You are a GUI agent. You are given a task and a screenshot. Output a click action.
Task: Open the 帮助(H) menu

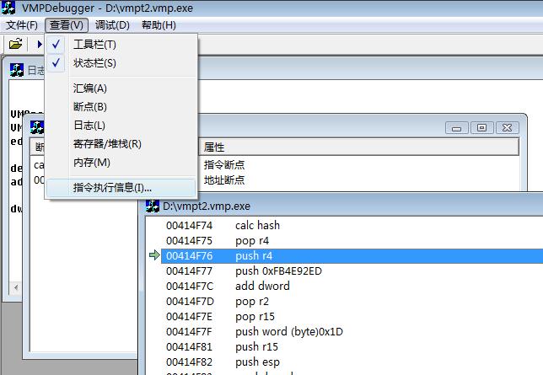(159, 25)
